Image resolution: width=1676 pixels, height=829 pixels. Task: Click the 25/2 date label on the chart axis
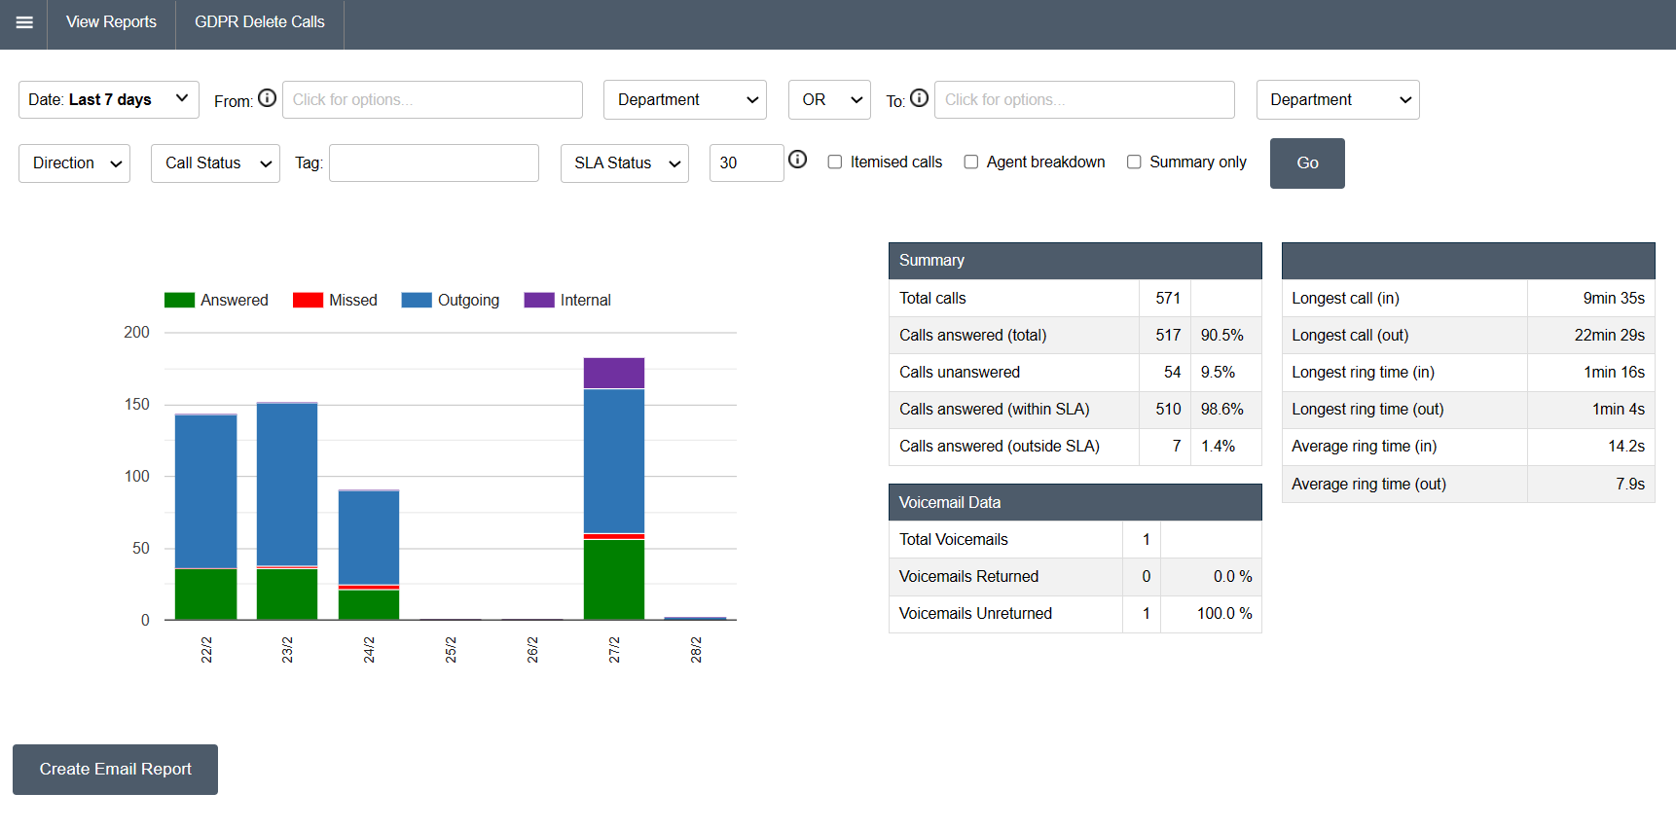[x=451, y=650]
